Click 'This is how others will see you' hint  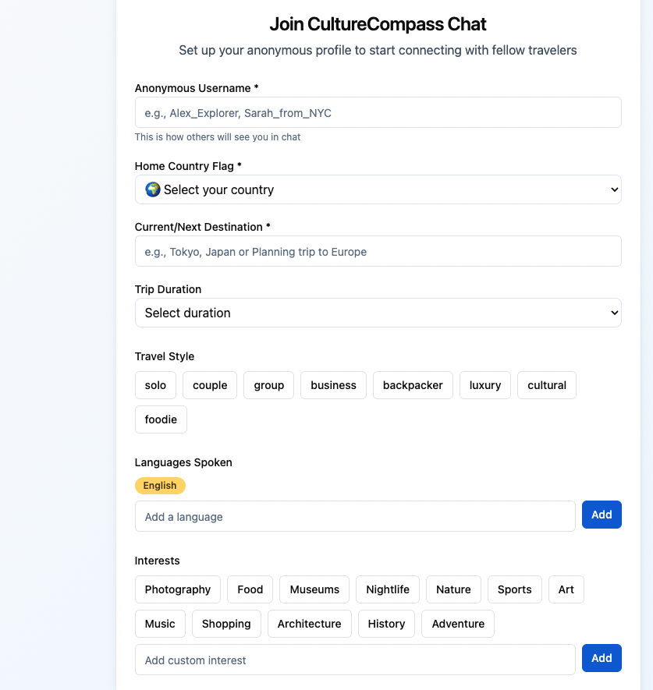point(218,137)
